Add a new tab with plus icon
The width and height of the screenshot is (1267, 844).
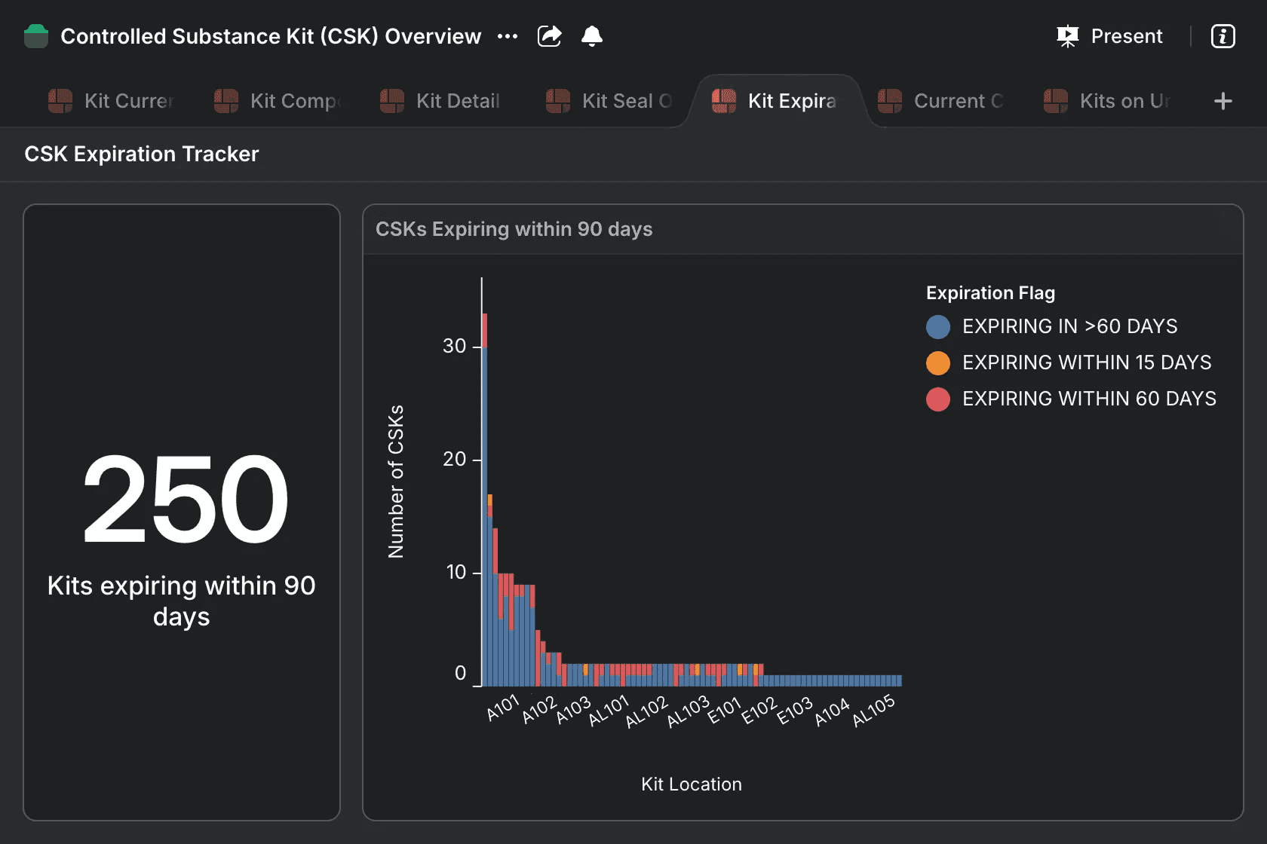click(x=1223, y=101)
